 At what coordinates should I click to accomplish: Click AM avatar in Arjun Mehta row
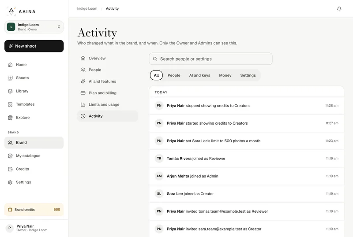coord(159,176)
